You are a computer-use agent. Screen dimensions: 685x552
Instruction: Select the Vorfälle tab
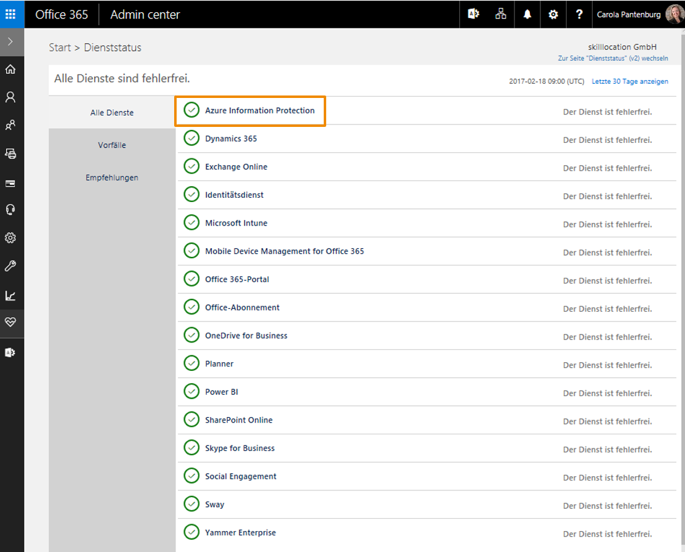(x=112, y=145)
